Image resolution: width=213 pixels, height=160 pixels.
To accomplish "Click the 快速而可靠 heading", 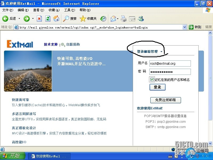I will (21, 100).
